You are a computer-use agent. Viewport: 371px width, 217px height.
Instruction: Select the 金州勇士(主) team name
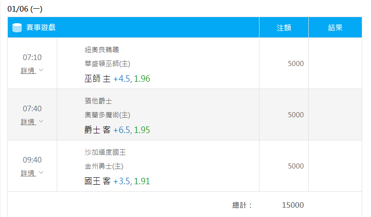(x=104, y=166)
